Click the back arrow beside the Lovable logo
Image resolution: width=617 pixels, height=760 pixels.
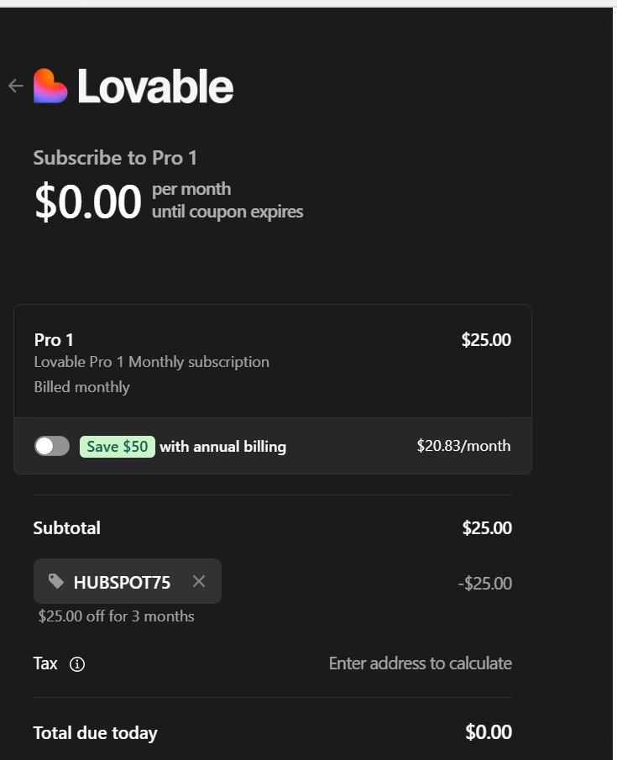[x=15, y=86]
